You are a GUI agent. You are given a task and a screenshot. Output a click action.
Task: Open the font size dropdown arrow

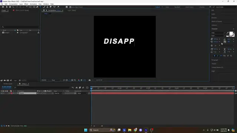point(220,39)
